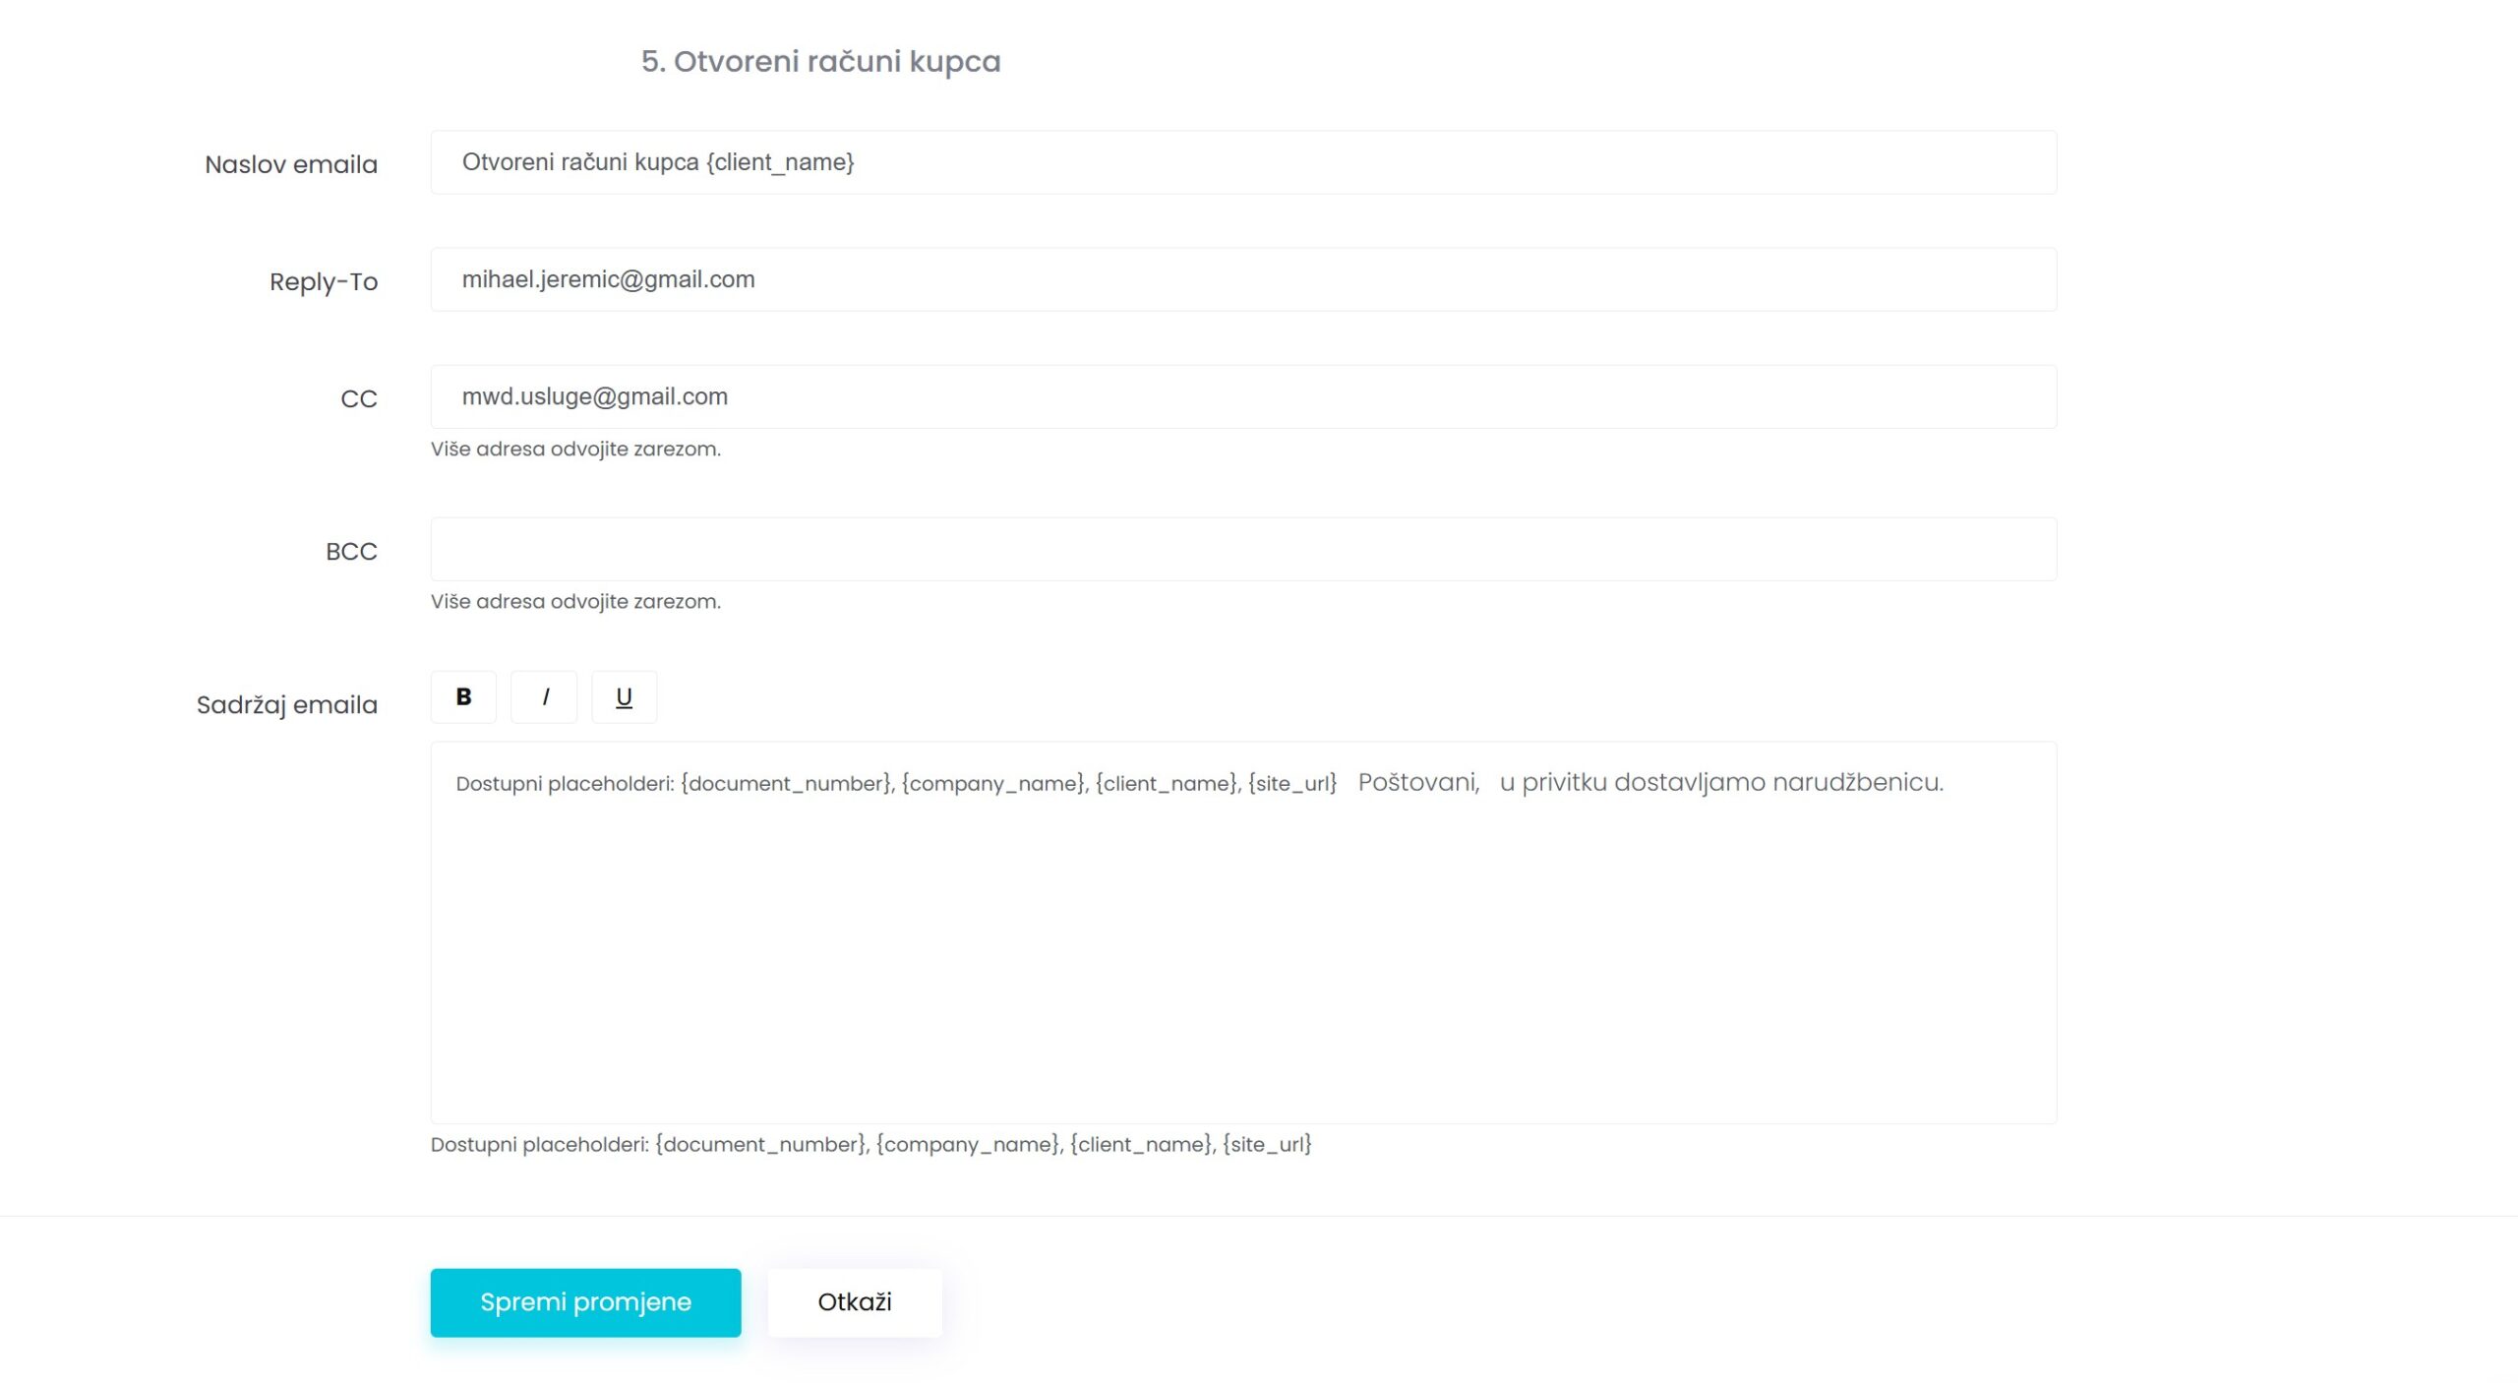Viewport: 2518px width, 1383px height.
Task: Click the Naslov emaila label
Action: [x=291, y=164]
